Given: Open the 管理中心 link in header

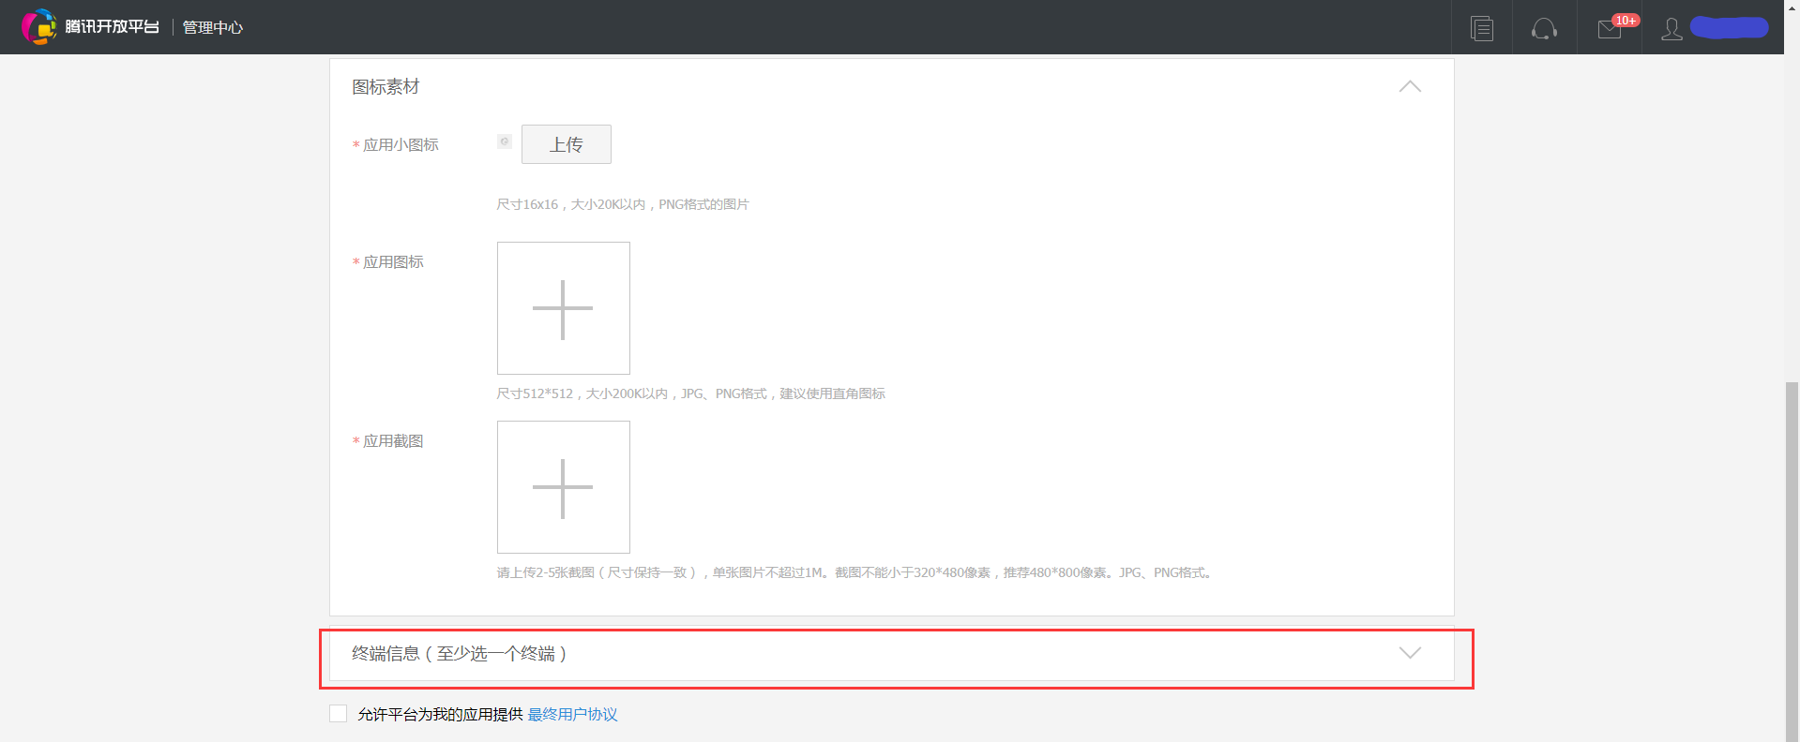Looking at the screenshot, I should click(x=213, y=27).
